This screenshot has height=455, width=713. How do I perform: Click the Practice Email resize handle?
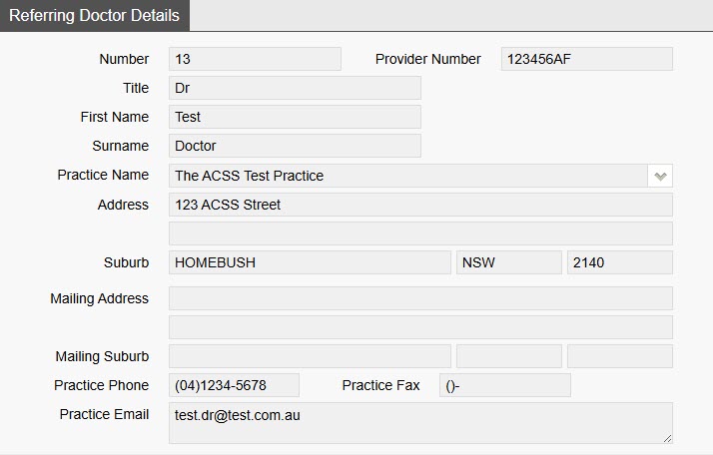click(x=667, y=438)
